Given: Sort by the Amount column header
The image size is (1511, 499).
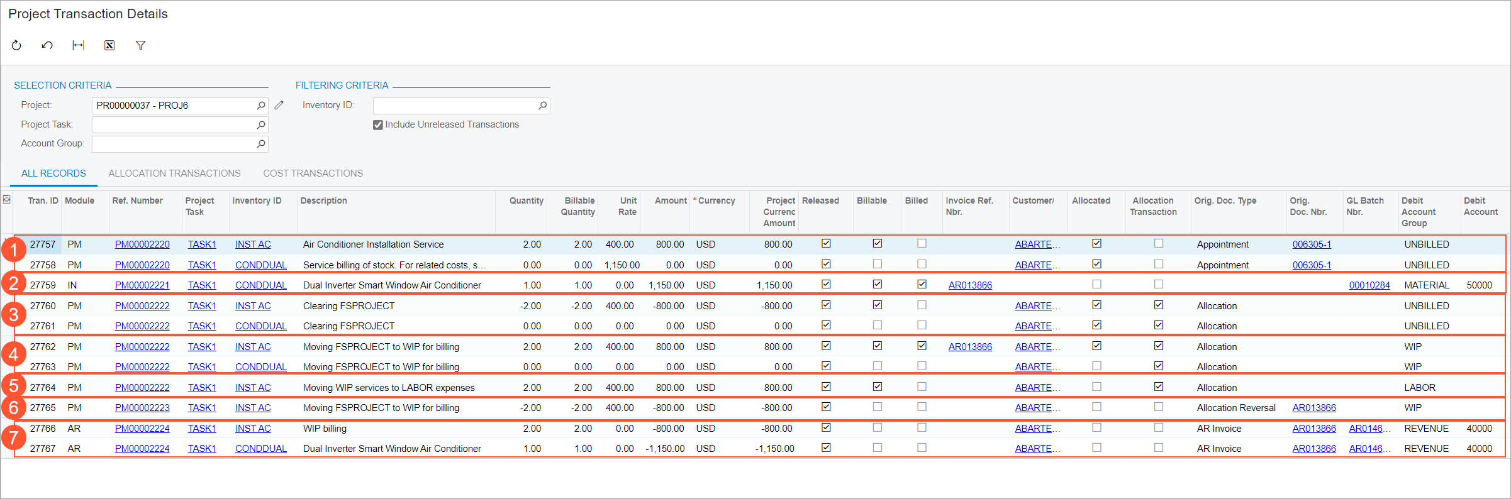Looking at the screenshot, I should coord(670,201).
